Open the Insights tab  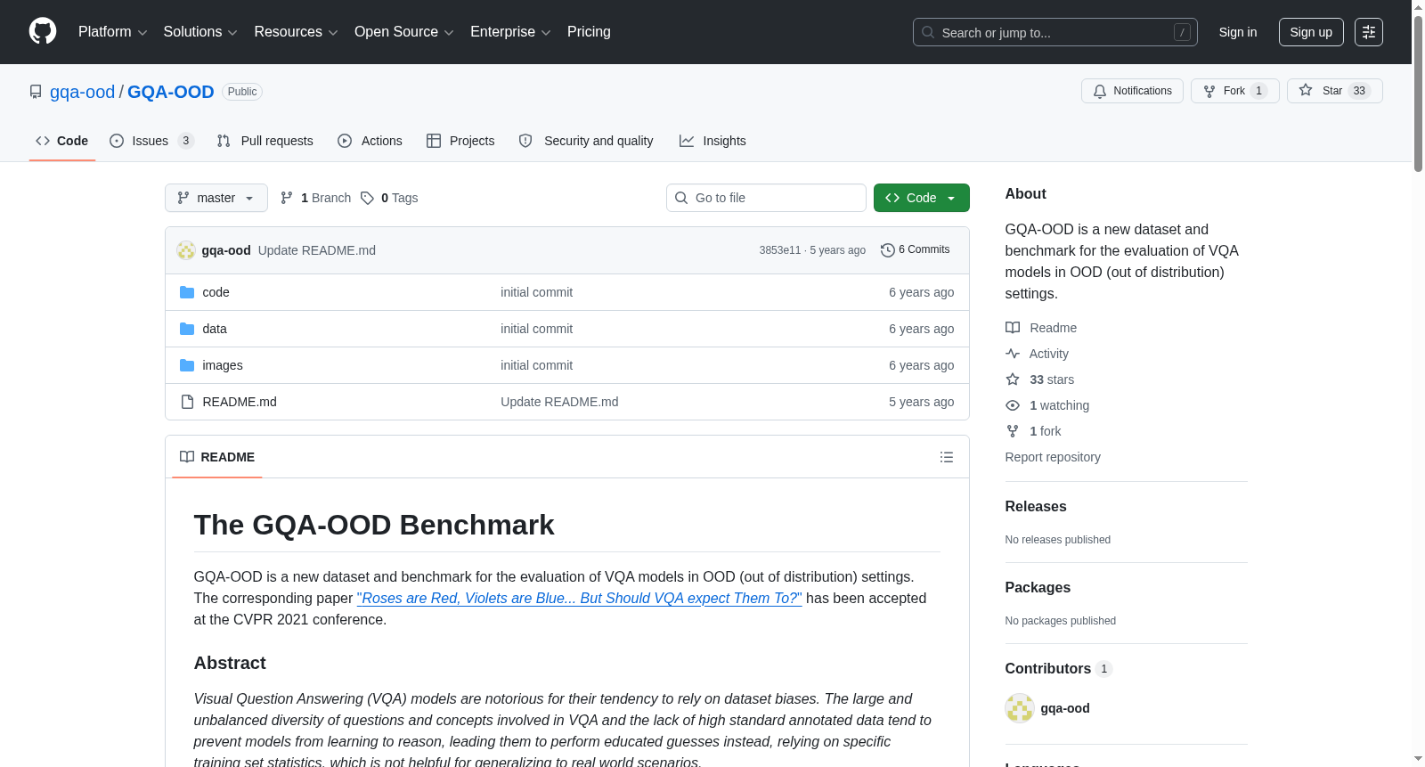712,141
